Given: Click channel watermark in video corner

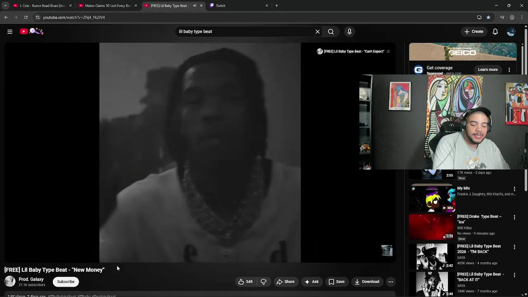Looking at the screenshot, I should click(x=387, y=250).
